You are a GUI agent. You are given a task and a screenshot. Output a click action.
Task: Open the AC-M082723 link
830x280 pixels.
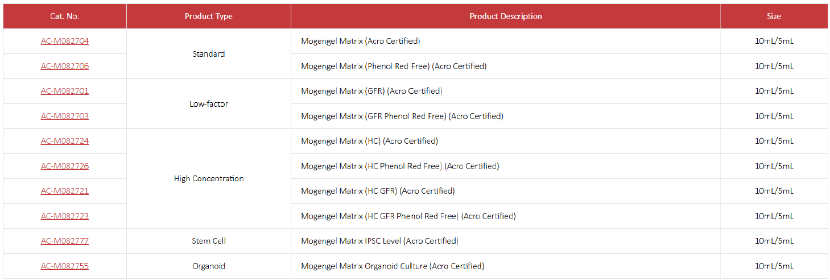coord(65,216)
